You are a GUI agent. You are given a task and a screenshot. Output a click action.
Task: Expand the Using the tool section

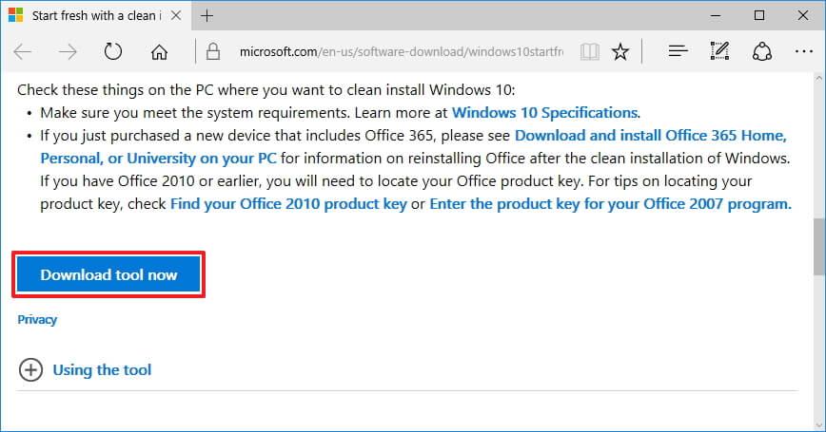pos(85,370)
